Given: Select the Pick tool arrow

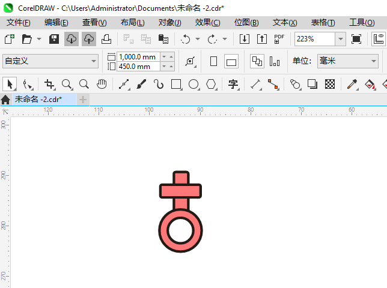Looking at the screenshot, I should (x=10, y=84).
